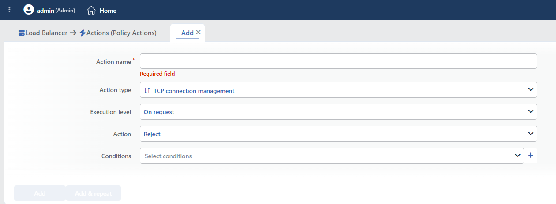Click the Required field error text
The width and height of the screenshot is (556, 204).
click(158, 74)
